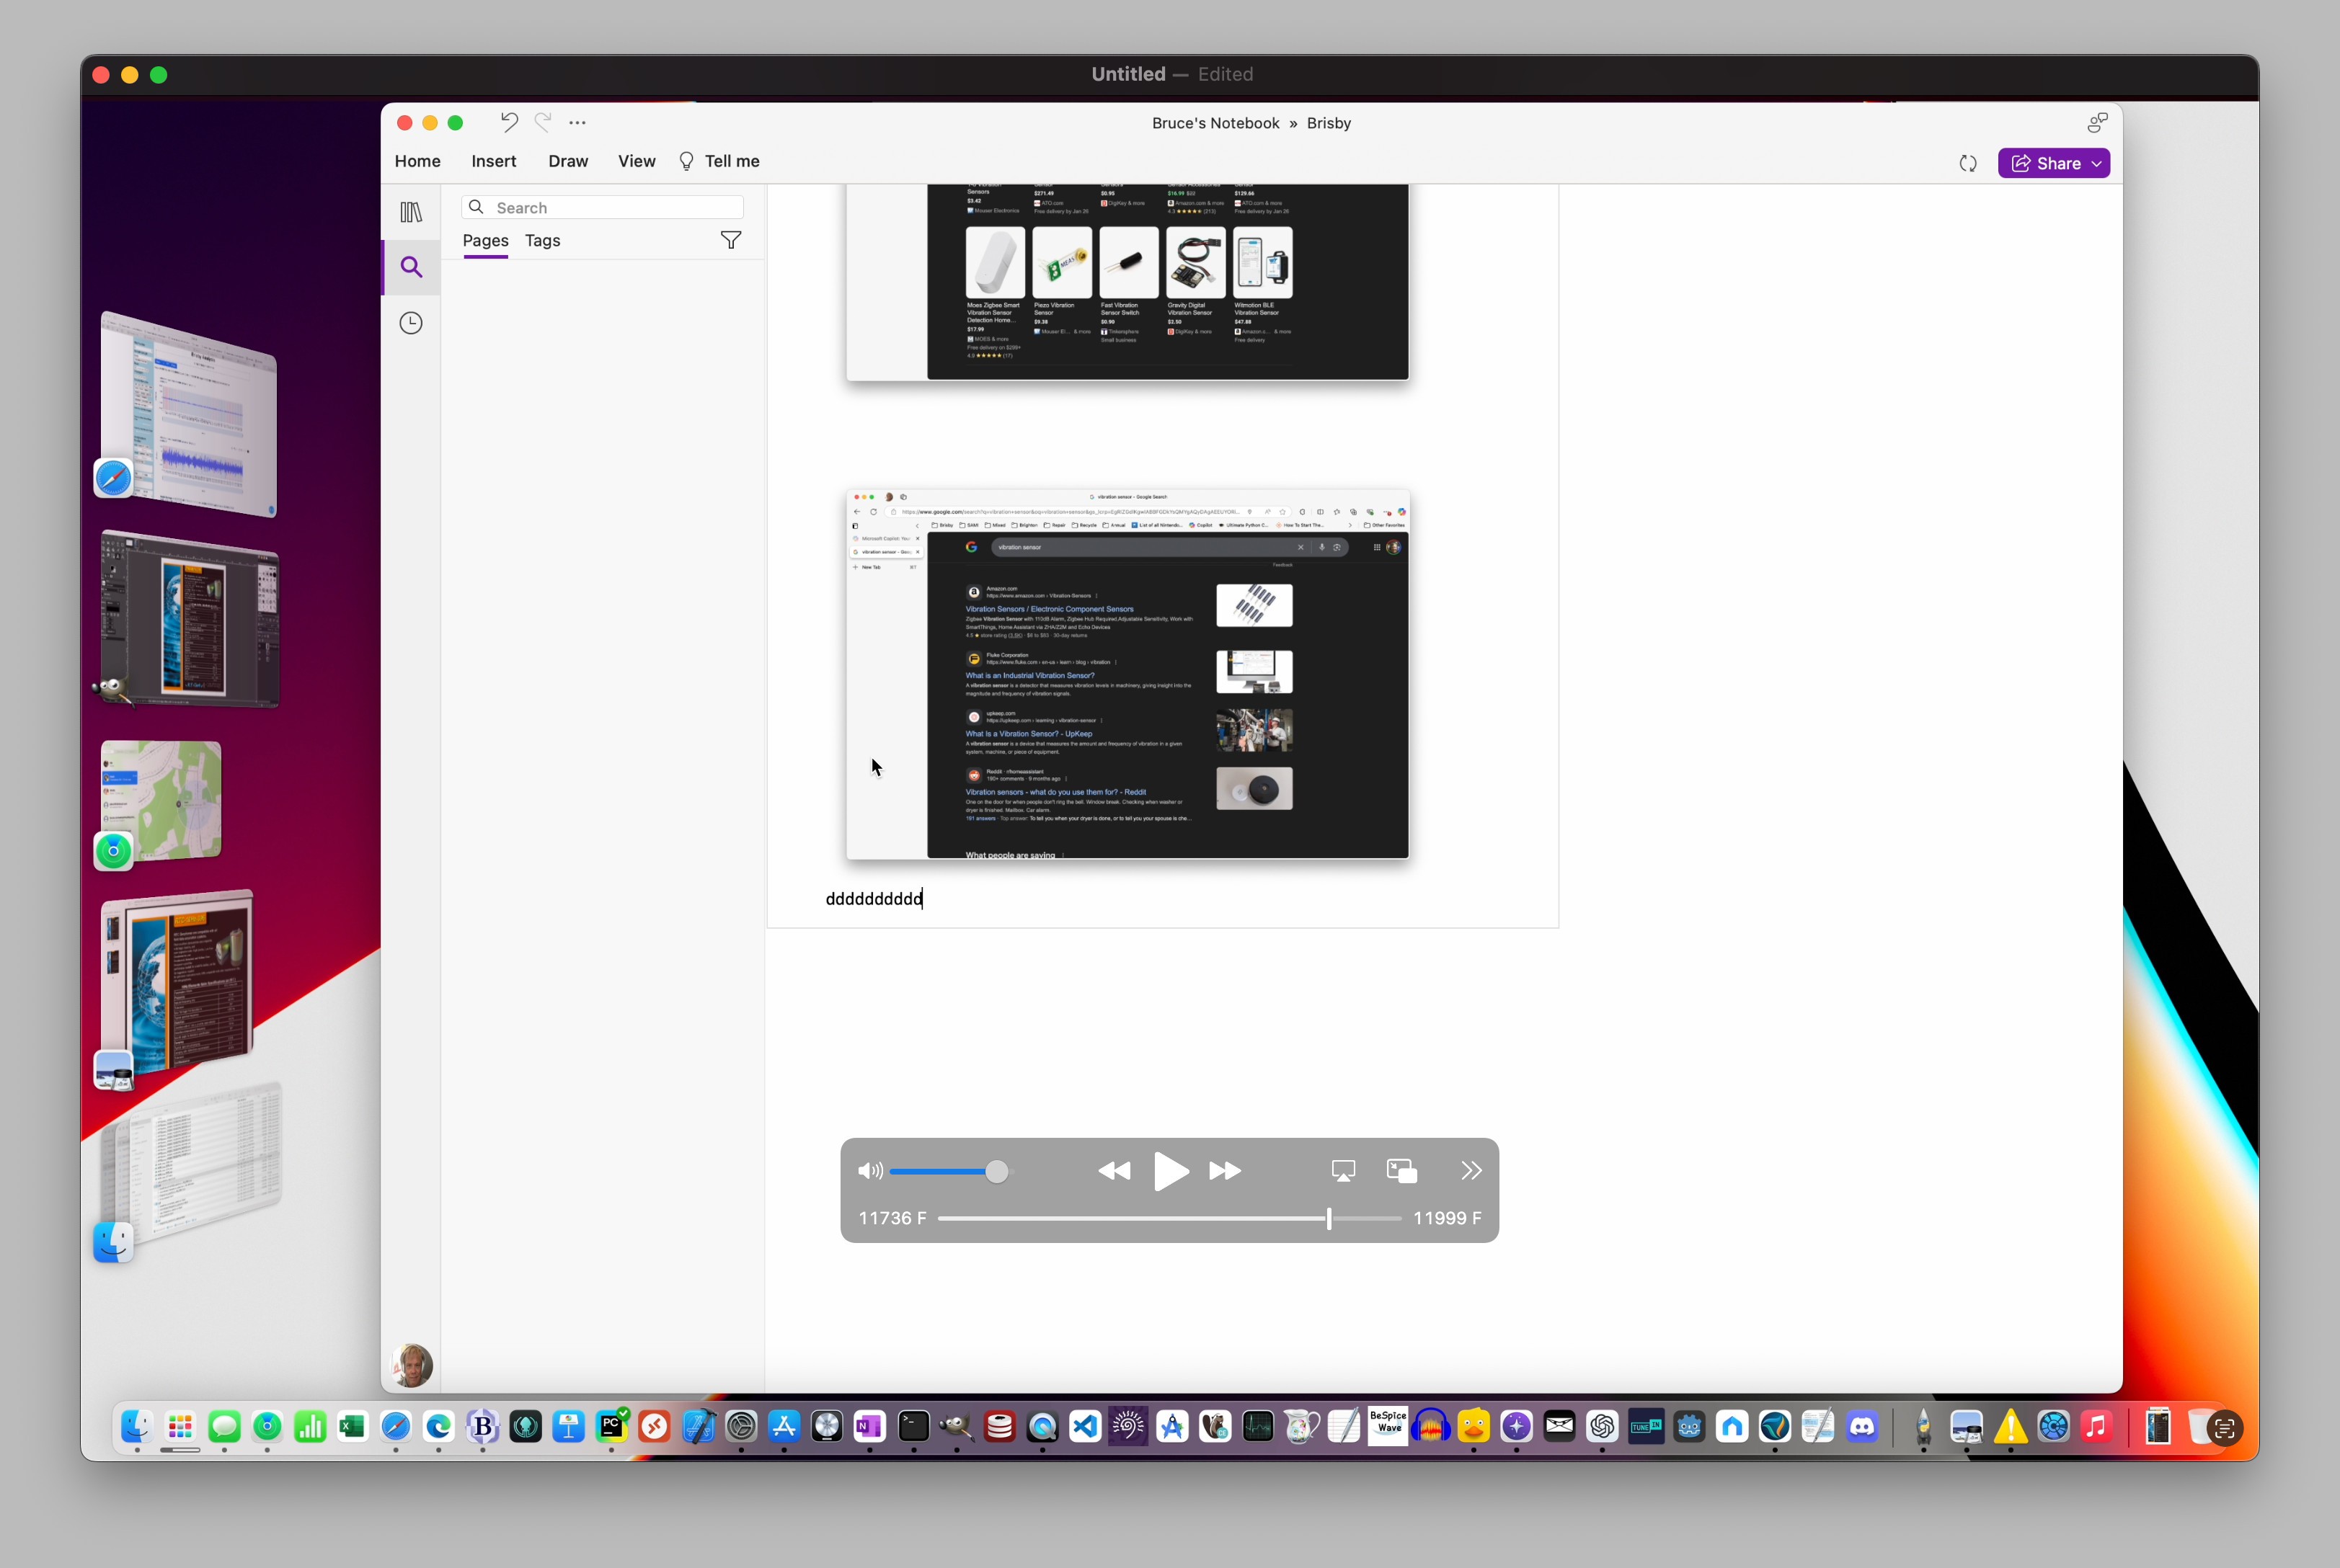
Task: Click the filter funnel icon
Action: 730,240
